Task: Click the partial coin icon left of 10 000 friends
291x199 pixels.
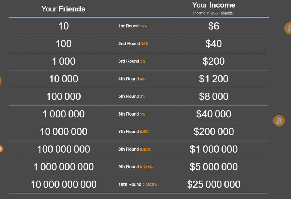Action: tap(1, 81)
